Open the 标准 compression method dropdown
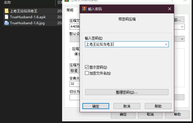193x123 pixels. (75, 71)
